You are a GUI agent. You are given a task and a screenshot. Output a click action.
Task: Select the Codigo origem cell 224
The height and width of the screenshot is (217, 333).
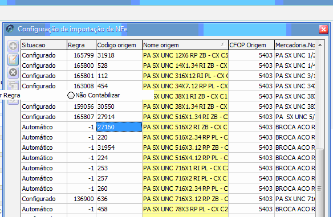[x=119, y=158]
